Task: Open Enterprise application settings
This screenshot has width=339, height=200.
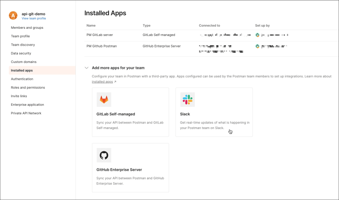Action: point(28,104)
